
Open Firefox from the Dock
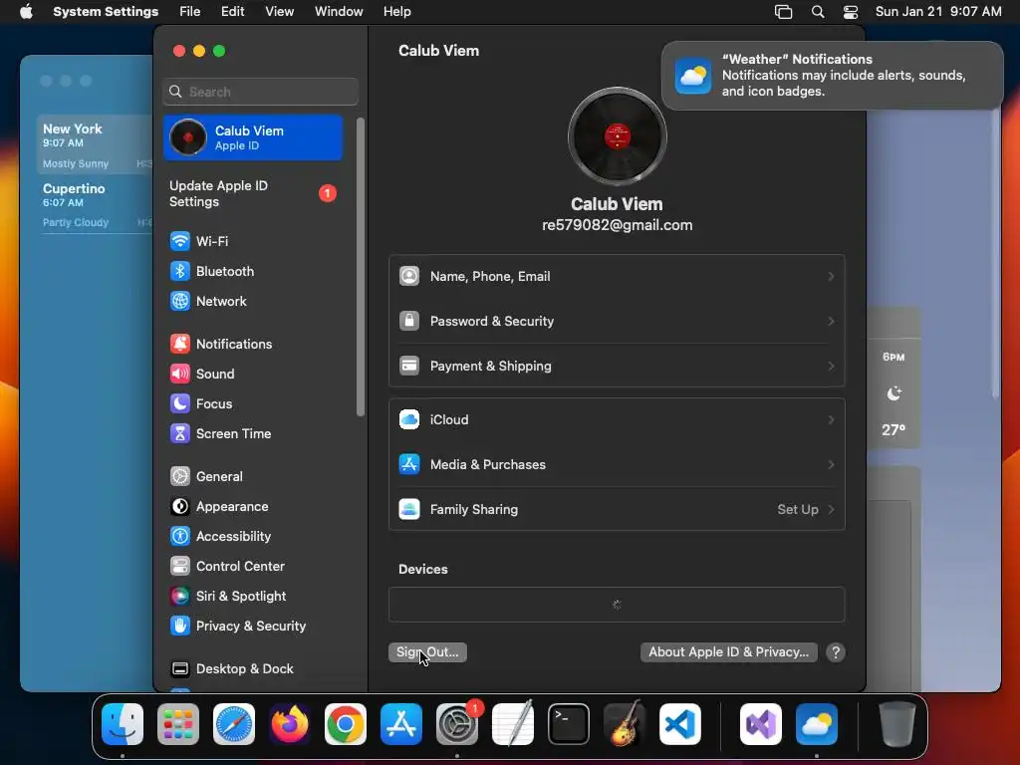click(290, 724)
